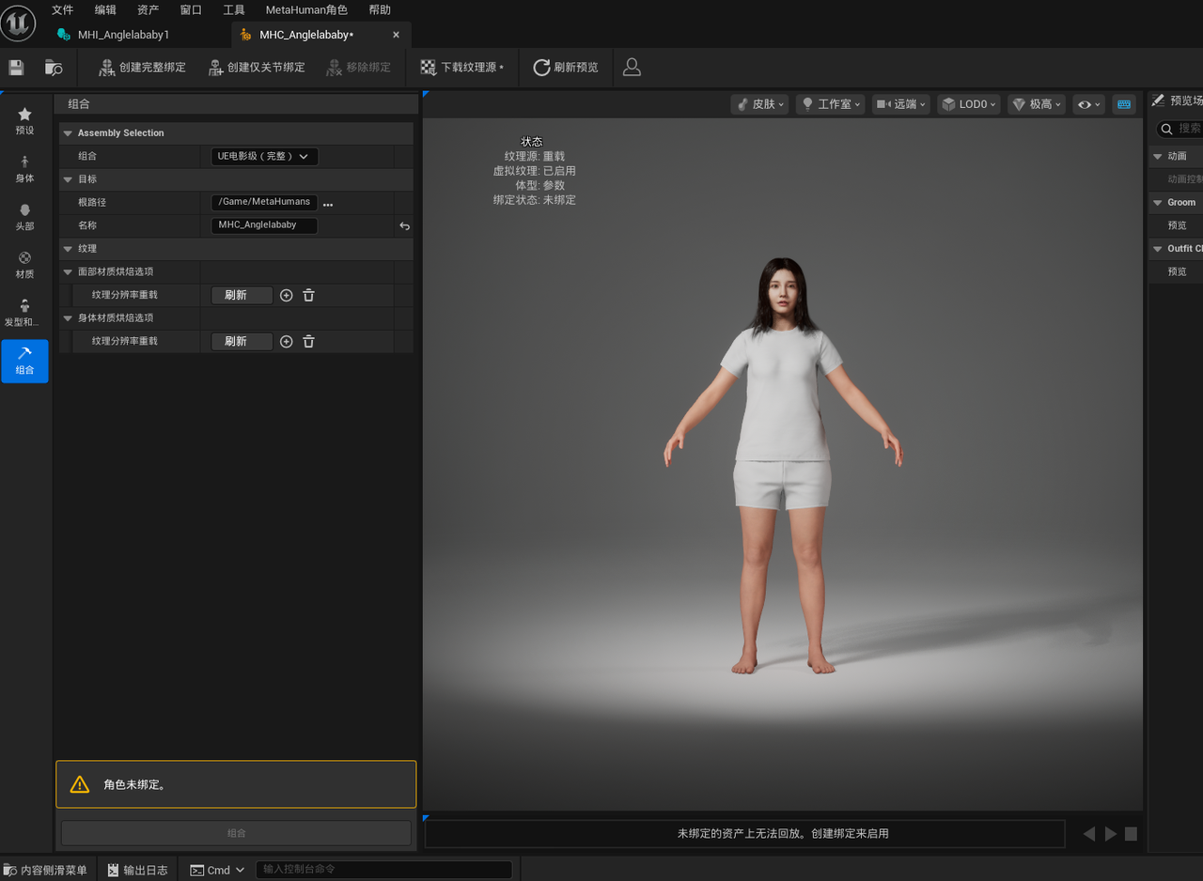The image size is (1203, 881).
Task: Delete face 纹理分辨率重载 entries with trash icon
Action: tap(308, 295)
